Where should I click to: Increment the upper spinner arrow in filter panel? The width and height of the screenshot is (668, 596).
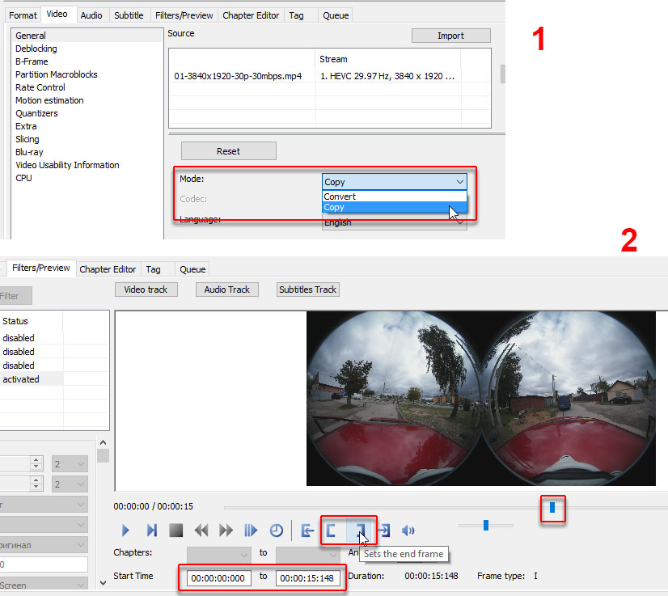click(36, 460)
